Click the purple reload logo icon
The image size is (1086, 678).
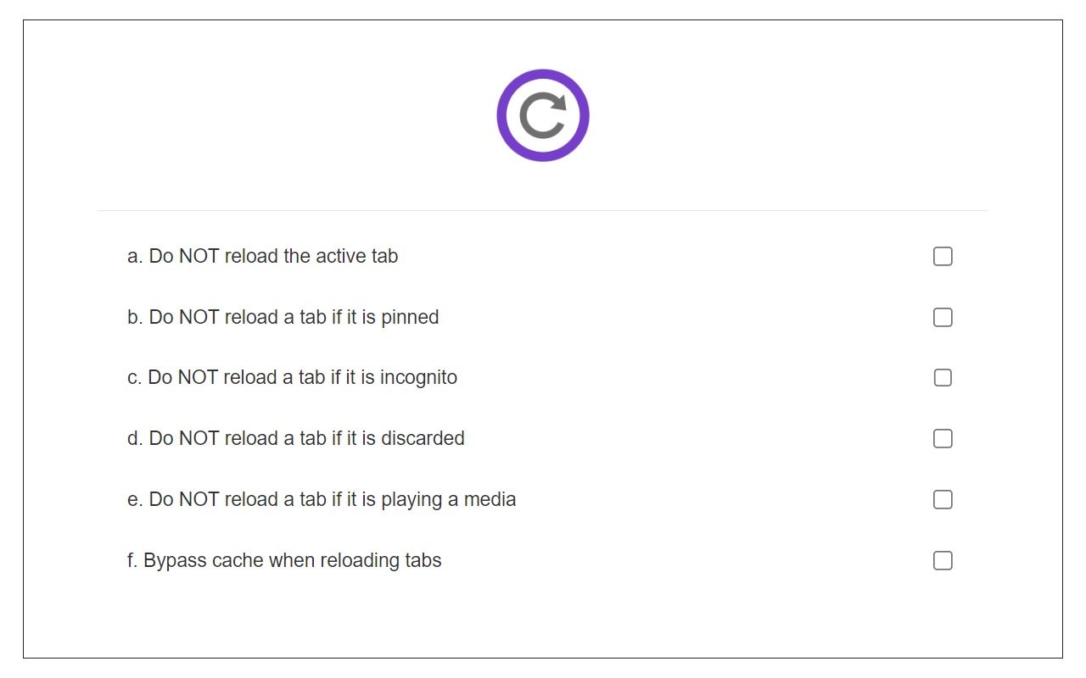point(543,115)
